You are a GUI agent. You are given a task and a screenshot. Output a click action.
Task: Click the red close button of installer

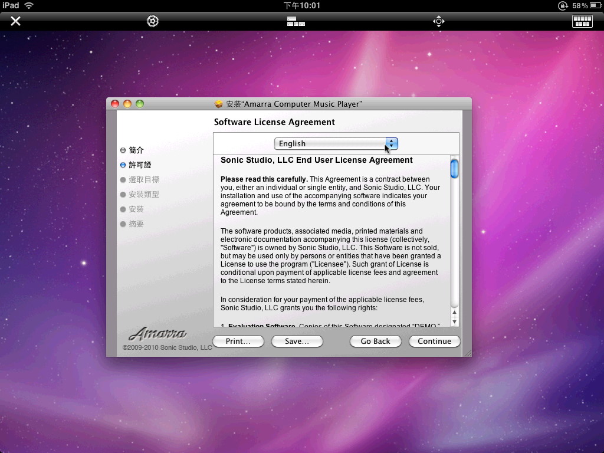115,104
